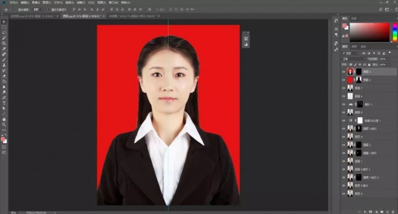Open the layer filter kind dropdown

point(351,53)
